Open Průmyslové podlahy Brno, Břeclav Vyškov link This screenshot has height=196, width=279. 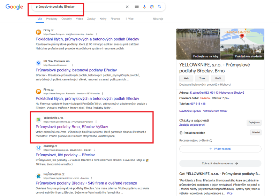click(72, 127)
